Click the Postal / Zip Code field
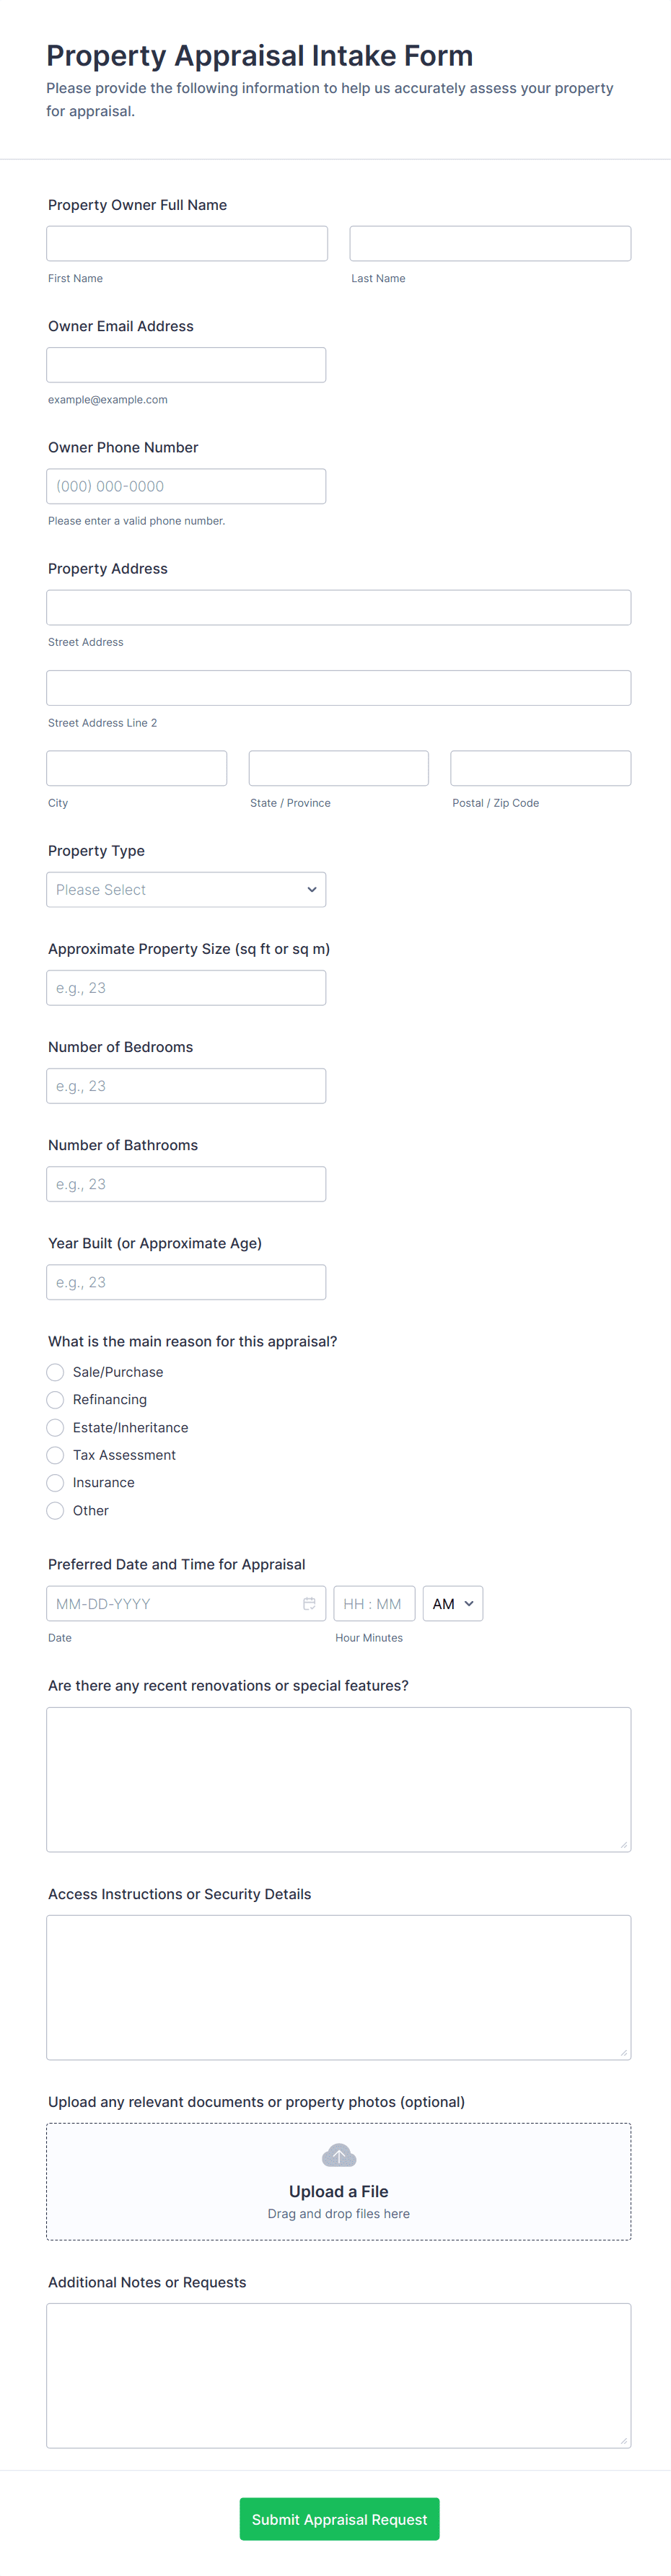 tap(540, 768)
